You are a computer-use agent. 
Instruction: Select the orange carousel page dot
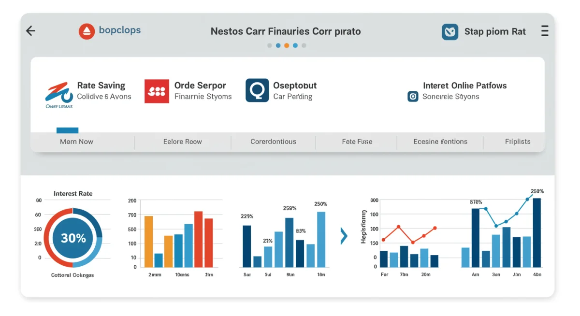pos(287,45)
